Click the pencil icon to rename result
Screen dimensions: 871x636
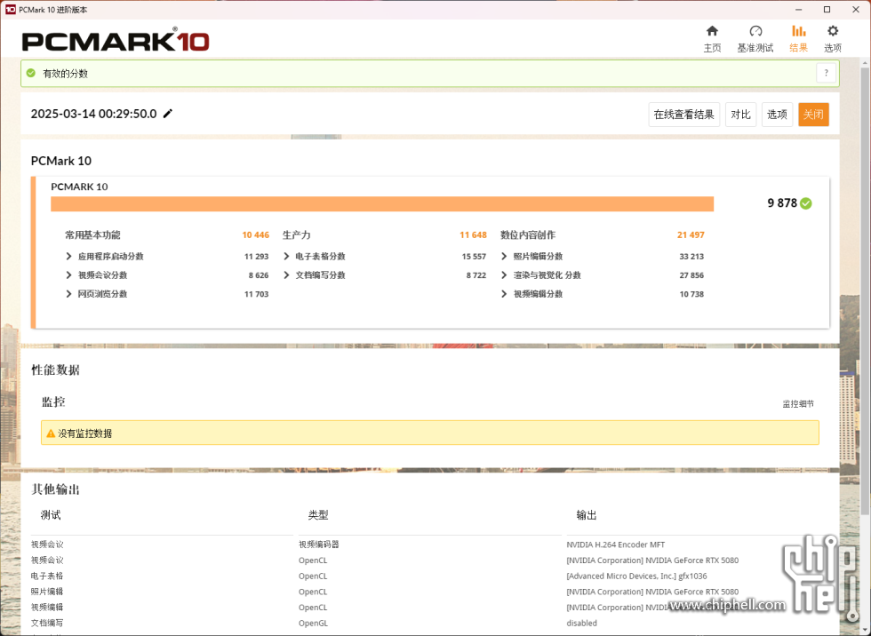pyautogui.click(x=168, y=113)
